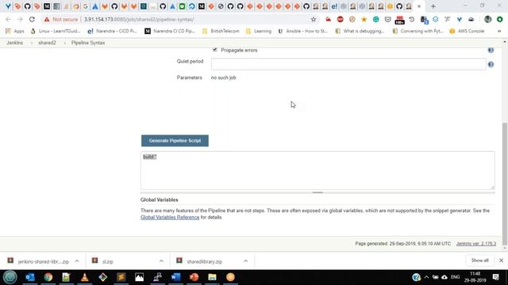Open PowerPoint from taskbar
This screenshot has width=508, height=285.
click(x=194, y=277)
